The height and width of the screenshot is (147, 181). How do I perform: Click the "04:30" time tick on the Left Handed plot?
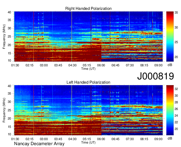[72, 139]
